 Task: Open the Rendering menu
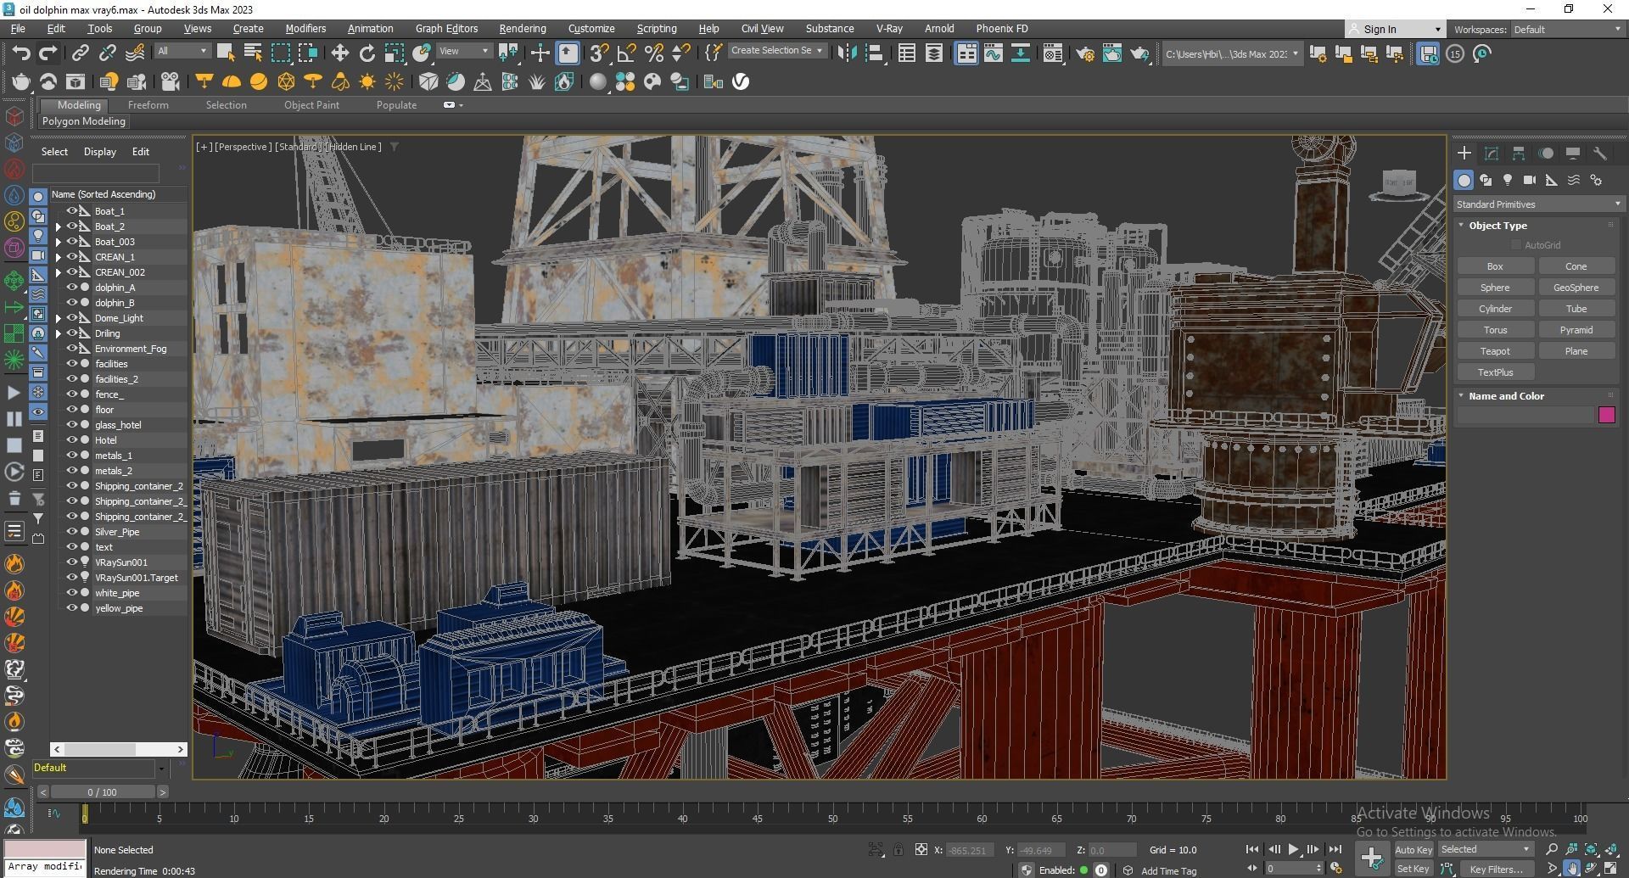point(523,29)
